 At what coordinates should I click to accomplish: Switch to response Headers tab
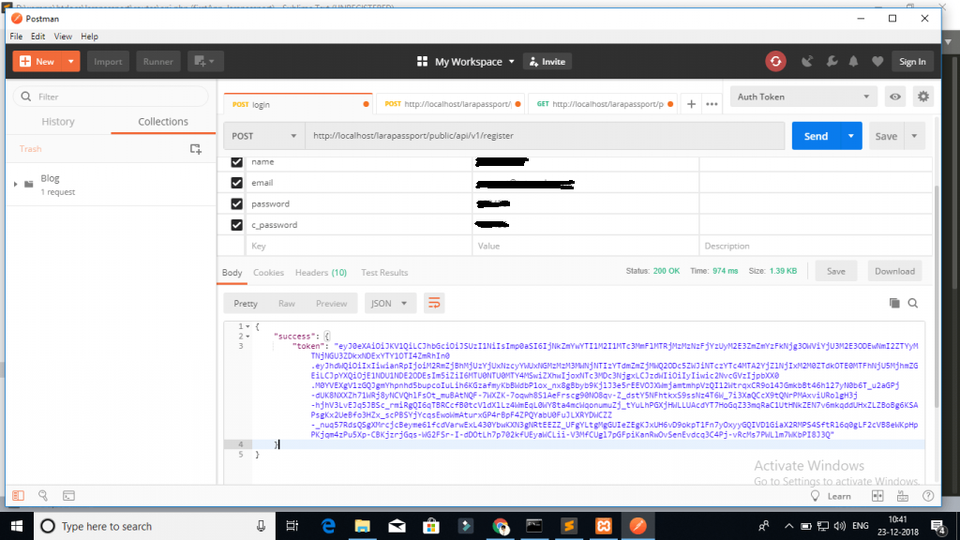[x=321, y=273]
